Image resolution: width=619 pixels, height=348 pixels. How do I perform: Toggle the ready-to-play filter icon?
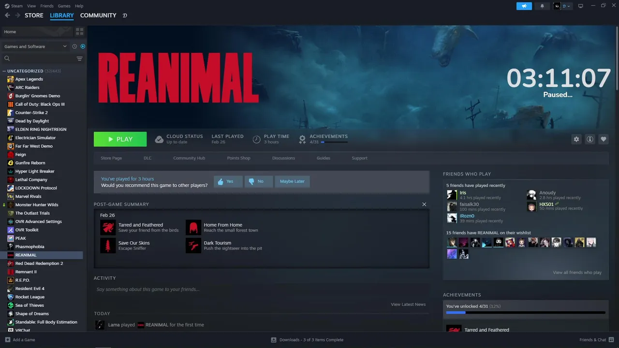click(83, 46)
